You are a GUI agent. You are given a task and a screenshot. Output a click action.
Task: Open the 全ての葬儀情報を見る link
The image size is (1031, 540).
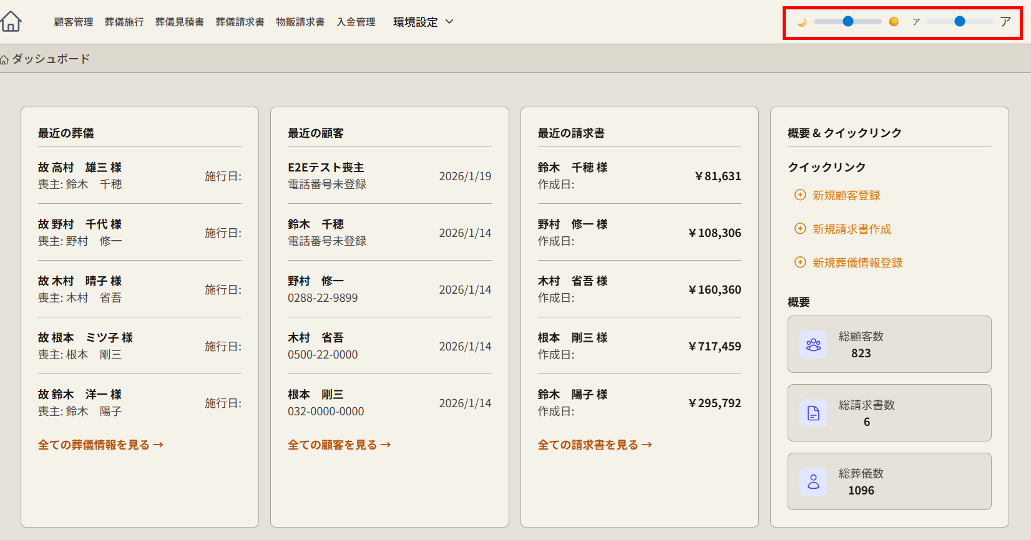coord(100,445)
